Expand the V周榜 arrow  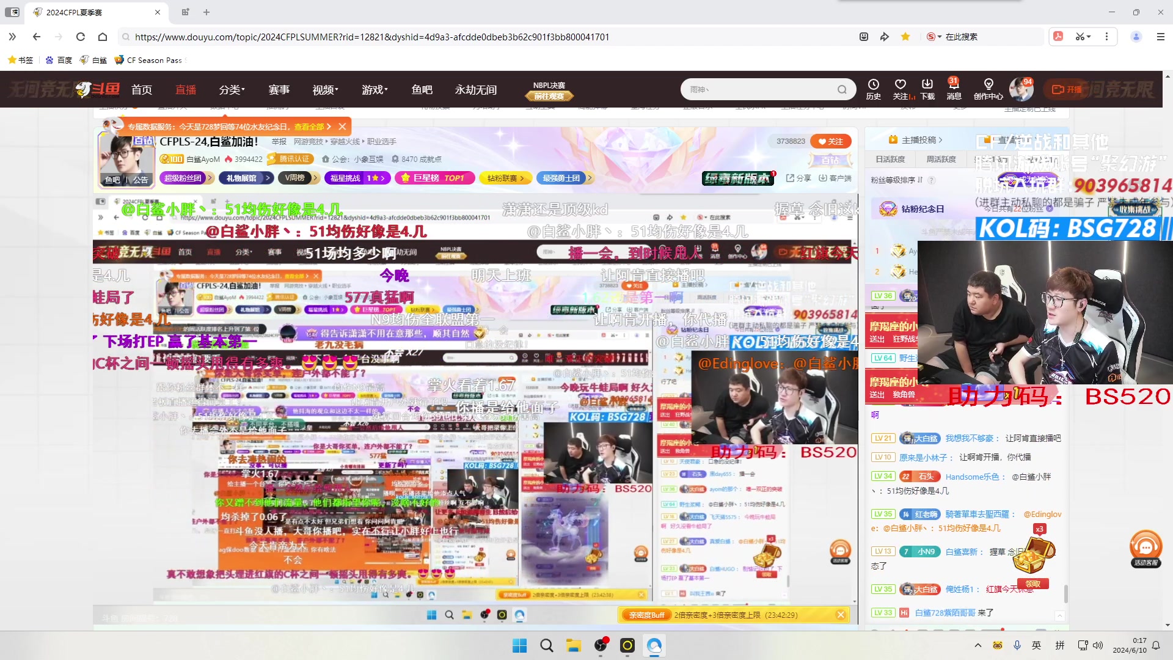[x=315, y=178]
